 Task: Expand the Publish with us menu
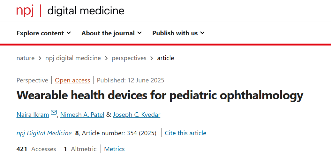click(x=179, y=33)
